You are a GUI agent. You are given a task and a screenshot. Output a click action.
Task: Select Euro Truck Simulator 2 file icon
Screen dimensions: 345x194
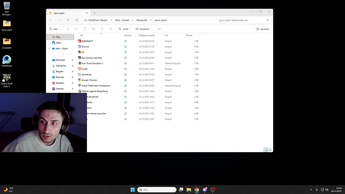pos(80,63)
